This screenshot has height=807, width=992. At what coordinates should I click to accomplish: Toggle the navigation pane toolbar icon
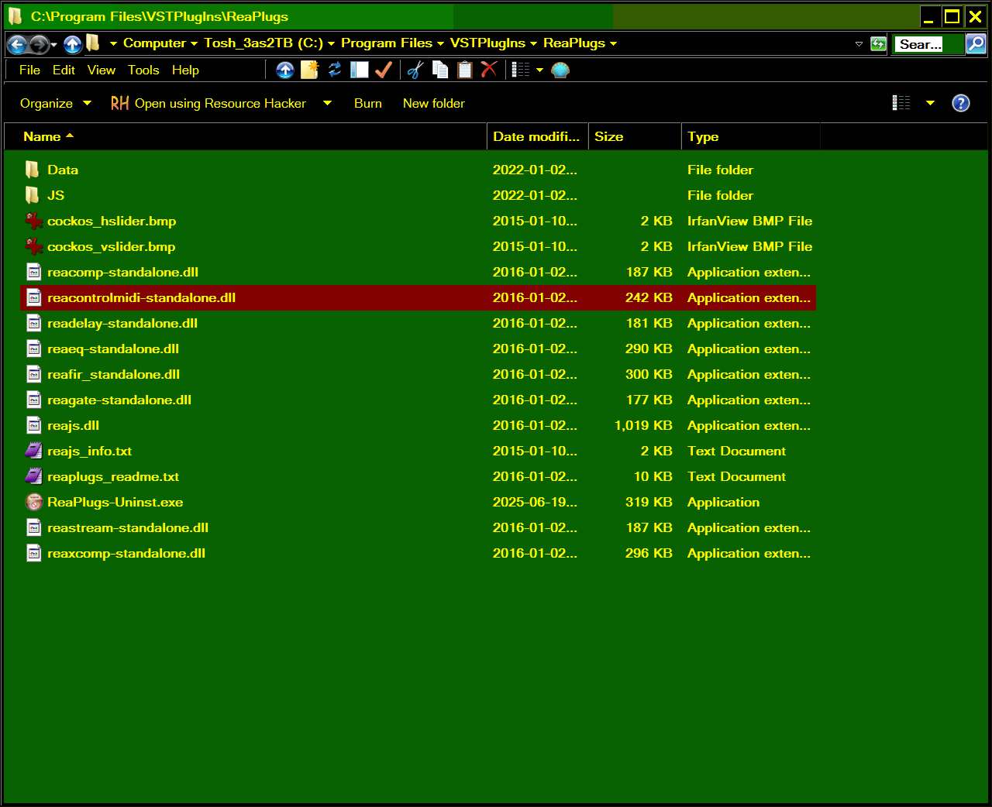(360, 70)
